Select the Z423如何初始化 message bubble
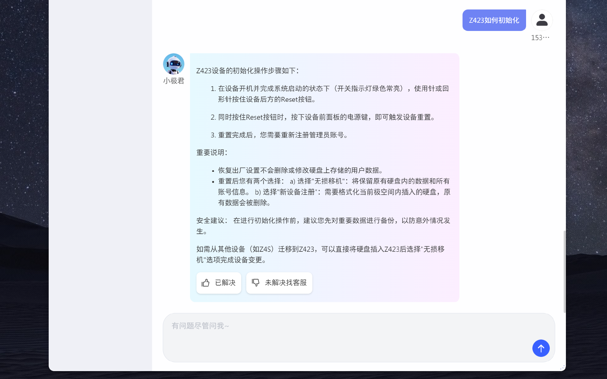607x379 pixels. (494, 20)
